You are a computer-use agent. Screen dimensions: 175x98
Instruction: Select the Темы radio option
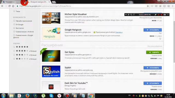pyautogui.click(x=14, y=11)
